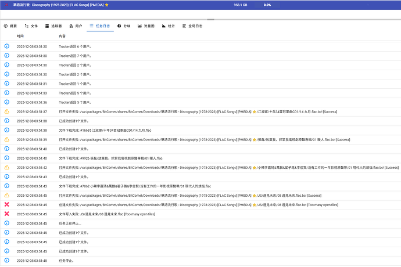Click the warning icon beside the 03:51:39 entry
This screenshot has width=401, height=267.
point(7,139)
